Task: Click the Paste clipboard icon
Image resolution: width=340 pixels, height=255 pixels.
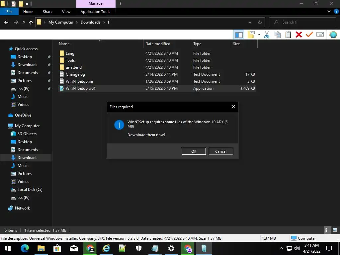Action: pyautogui.click(x=288, y=35)
